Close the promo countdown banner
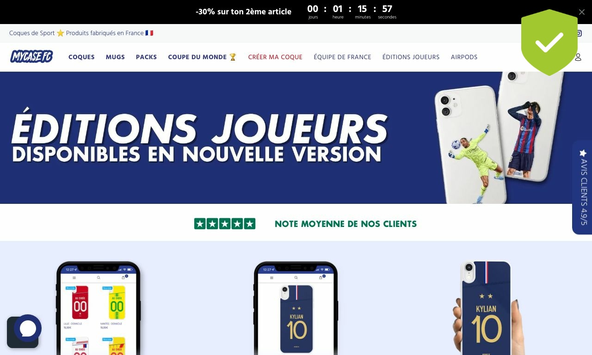 pyautogui.click(x=582, y=12)
